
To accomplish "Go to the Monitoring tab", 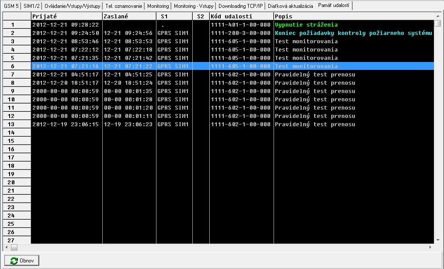I will point(158,6).
